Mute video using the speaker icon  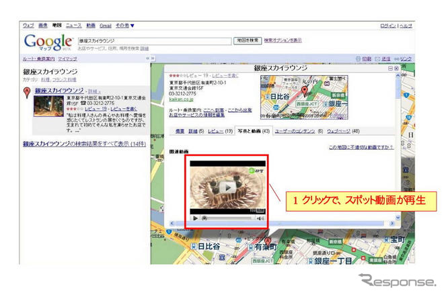tap(260, 218)
